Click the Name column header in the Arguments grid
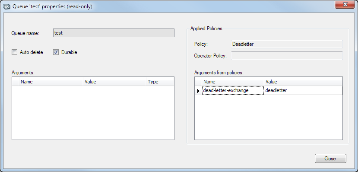The width and height of the screenshot is (358, 172). (51, 82)
